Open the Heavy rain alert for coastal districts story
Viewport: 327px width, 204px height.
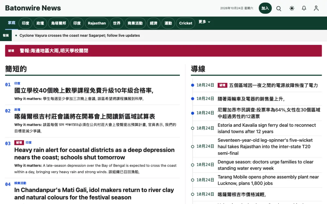coord(95,154)
